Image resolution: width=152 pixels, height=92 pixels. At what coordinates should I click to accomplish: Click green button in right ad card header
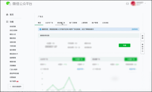[x=131, y=59]
